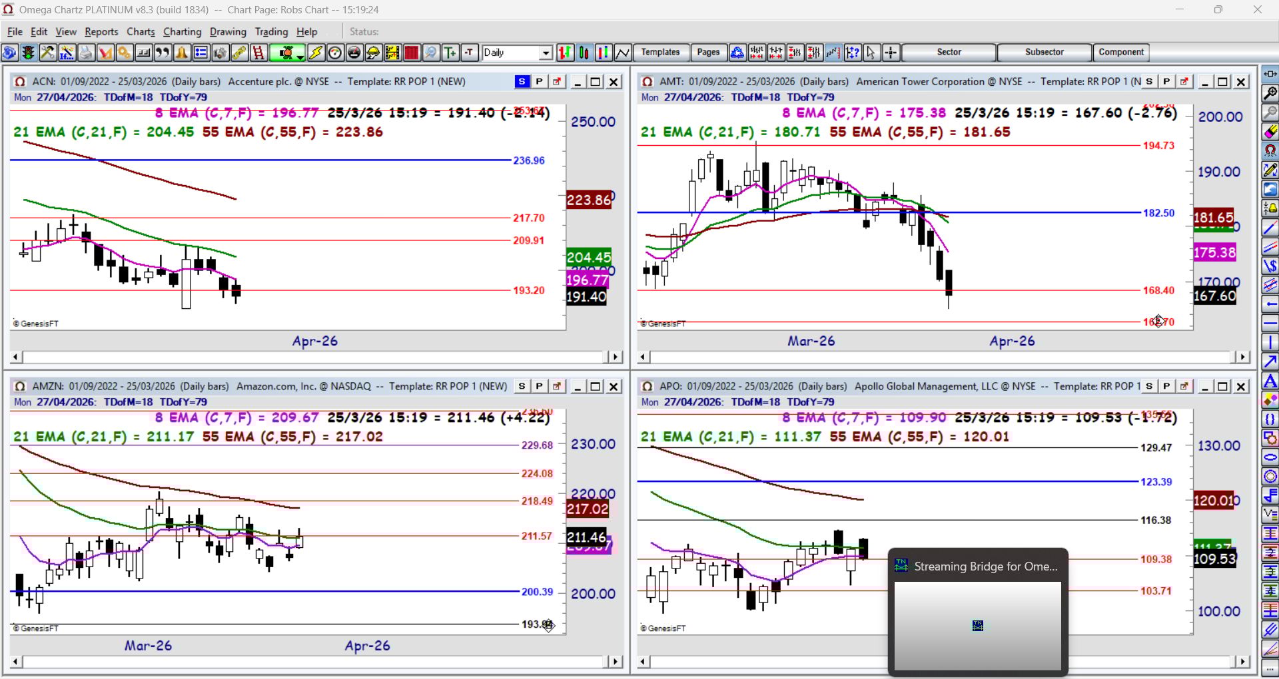Click the 200.39 price level on AMZN chart

537,592
